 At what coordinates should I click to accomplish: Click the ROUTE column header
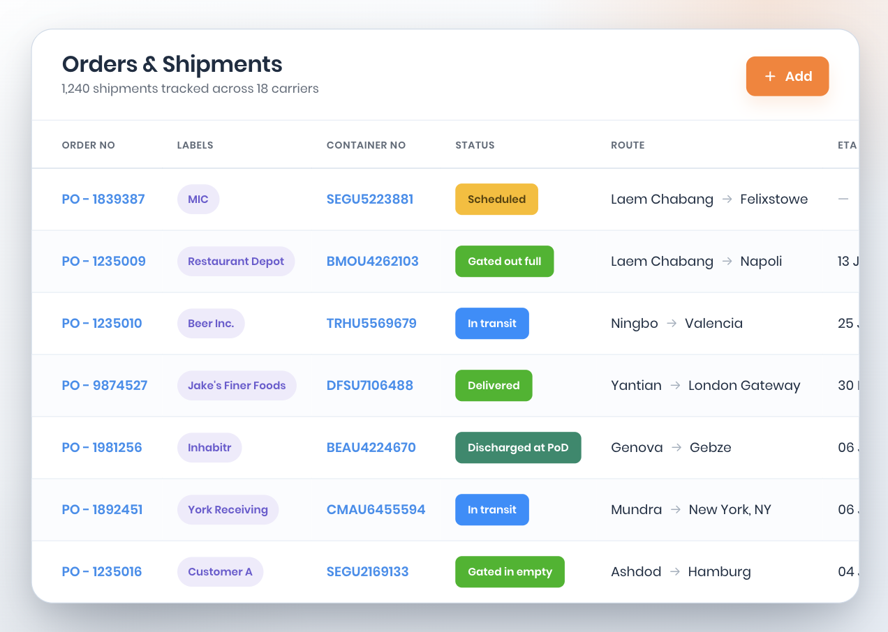coord(628,145)
